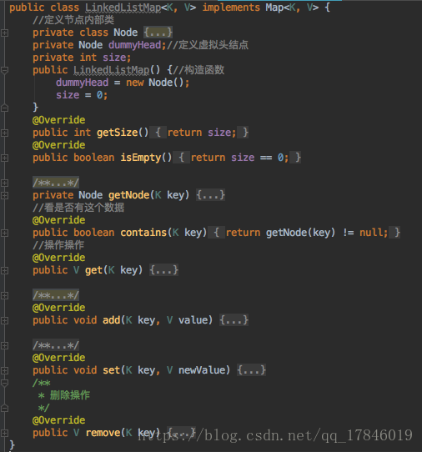Click the comment //定义虚拟头结点
Image resolution: width=422 pixels, height=452 pixels.
(208, 45)
